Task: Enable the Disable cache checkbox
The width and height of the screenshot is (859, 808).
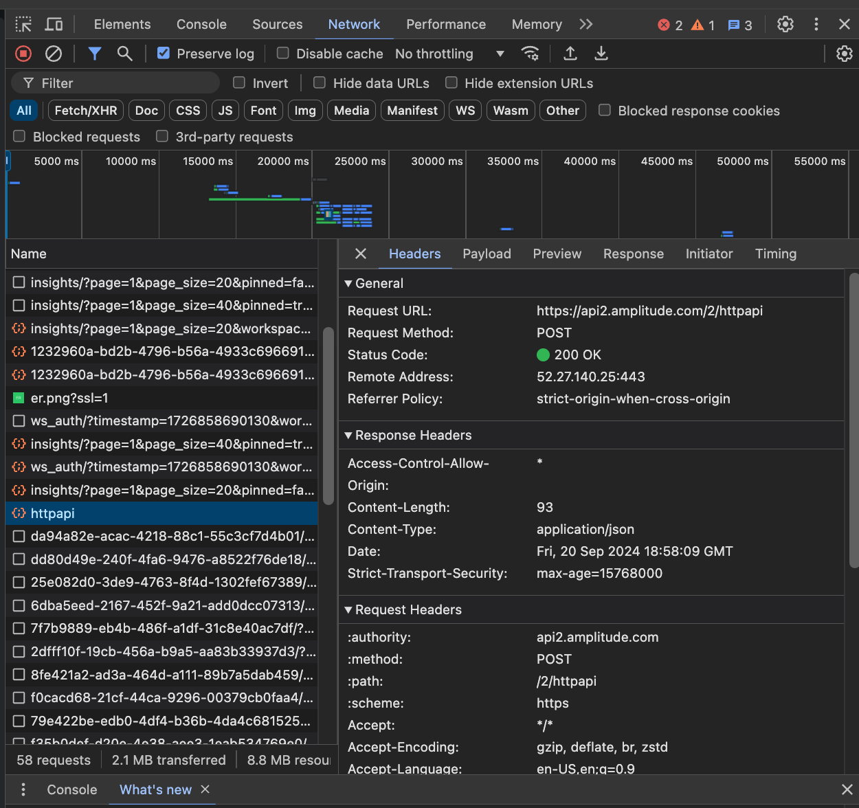Action: [282, 53]
